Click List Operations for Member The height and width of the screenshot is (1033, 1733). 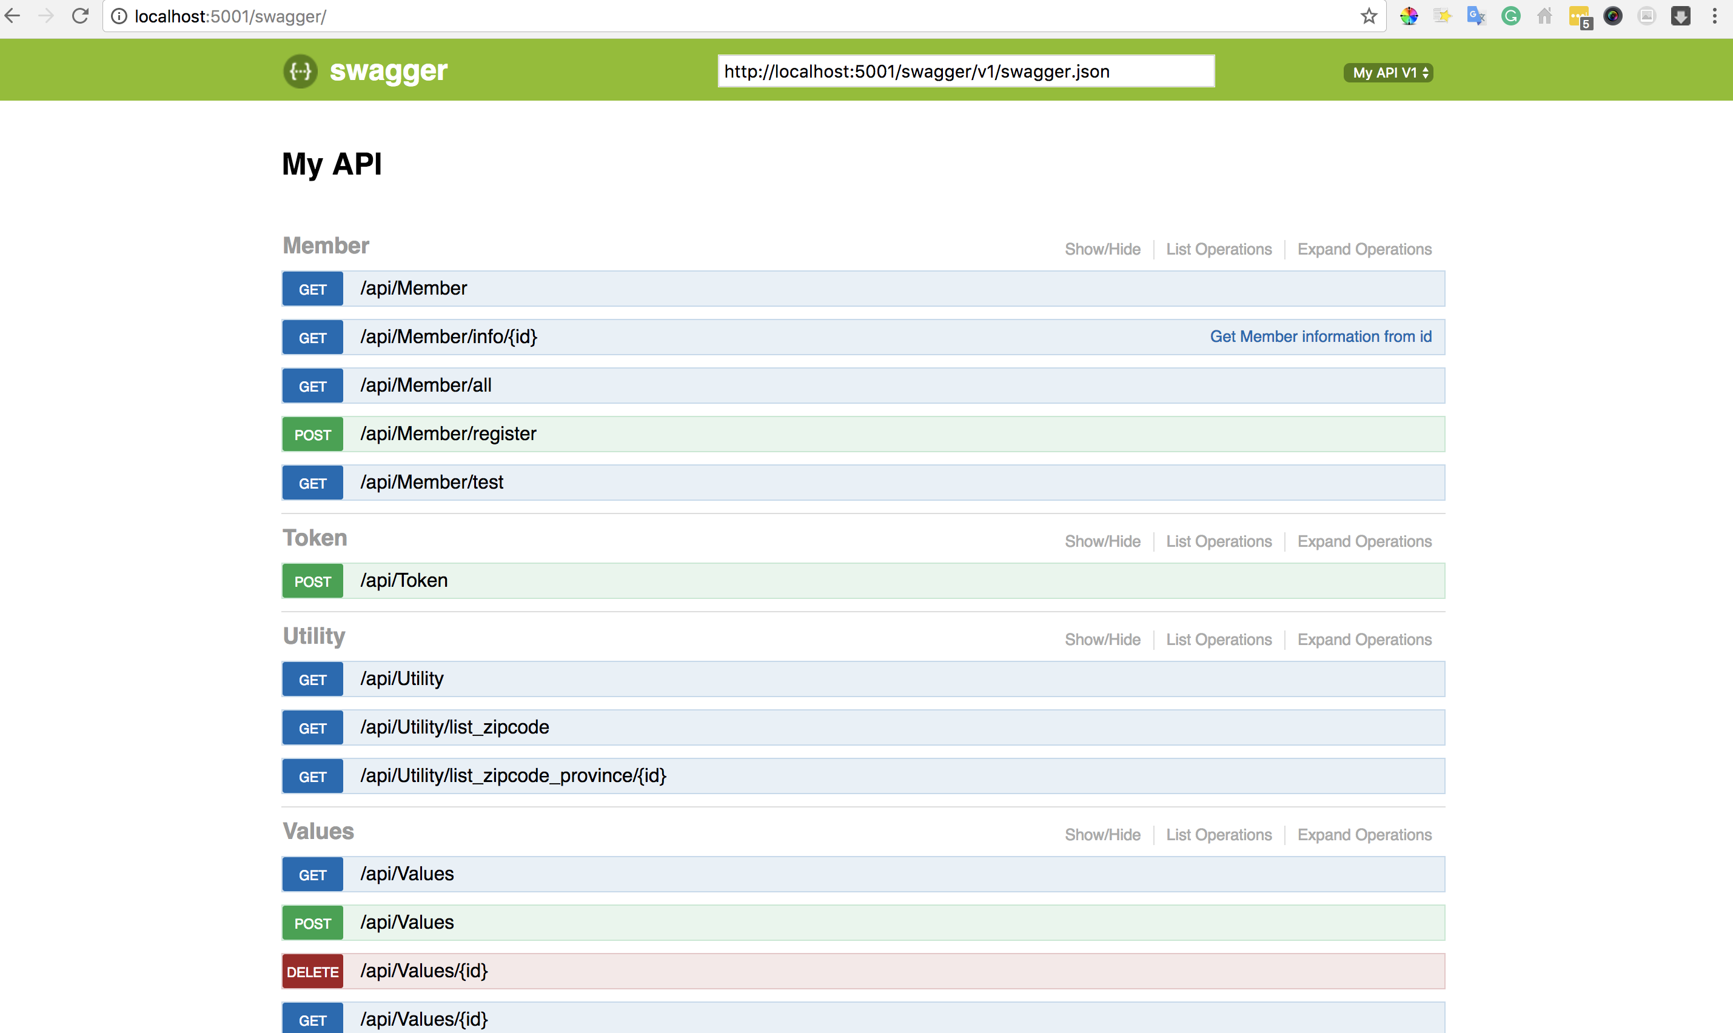tap(1218, 249)
